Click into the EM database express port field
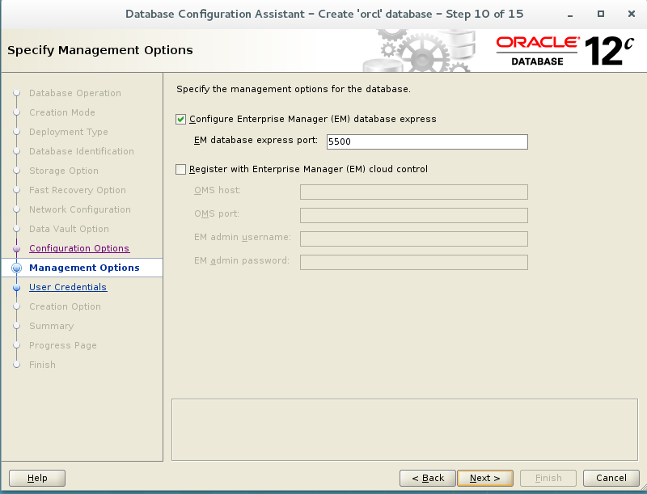Viewport: 647px width, 494px height. click(x=427, y=141)
